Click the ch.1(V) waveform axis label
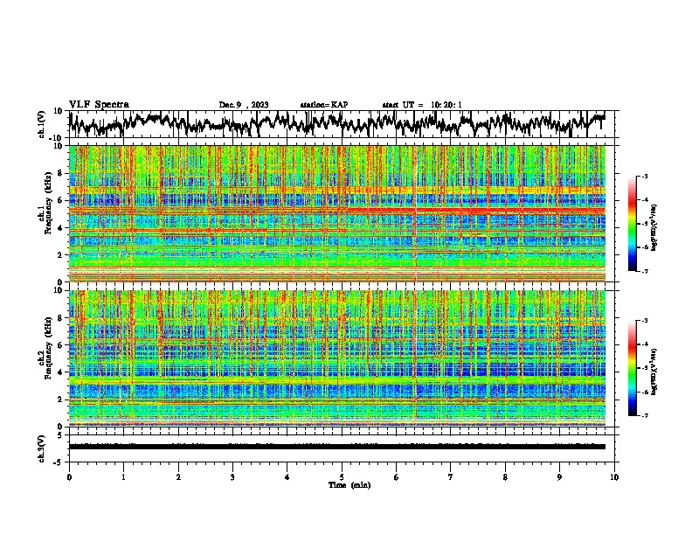 click(42, 124)
